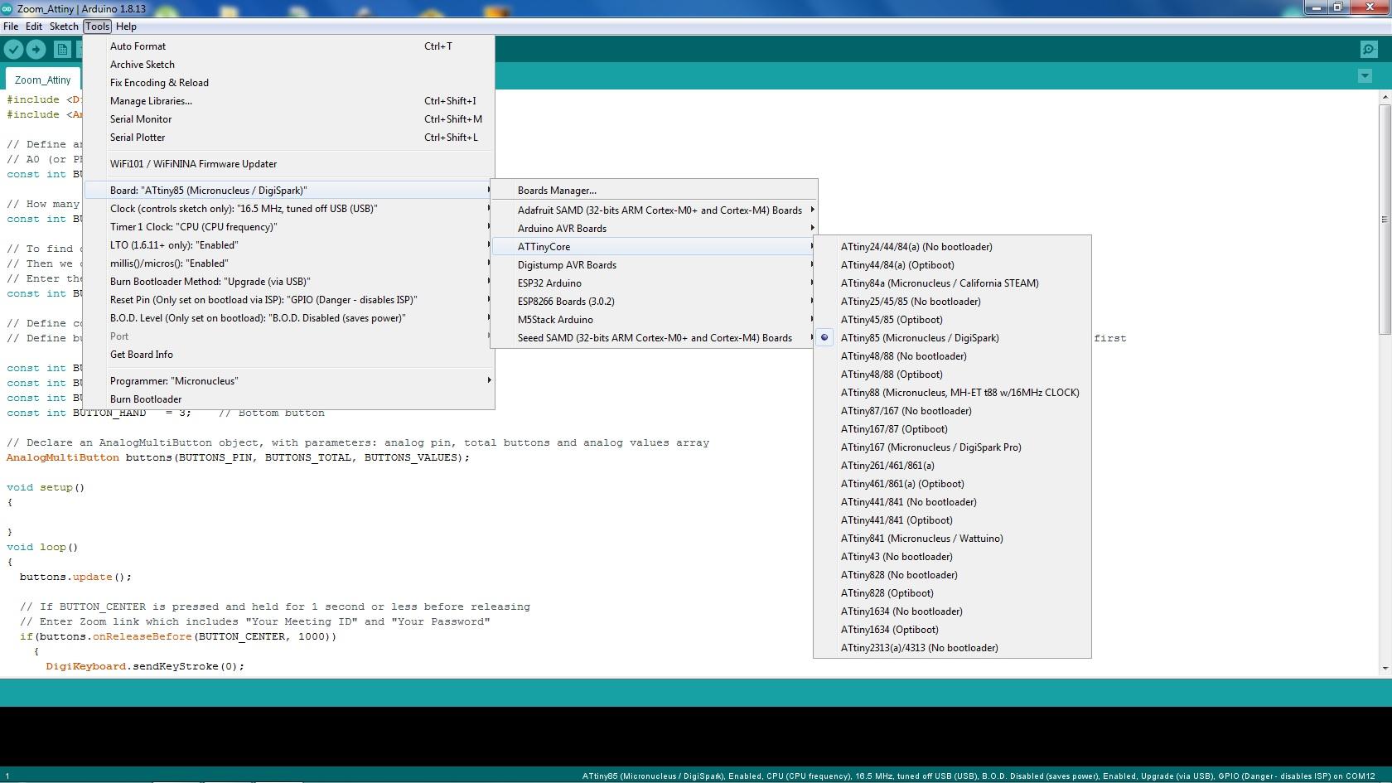Screen dimensions: 1392x783
Task: Select ATtiny87/167 (No bootloader) board
Action: click(x=952, y=411)
